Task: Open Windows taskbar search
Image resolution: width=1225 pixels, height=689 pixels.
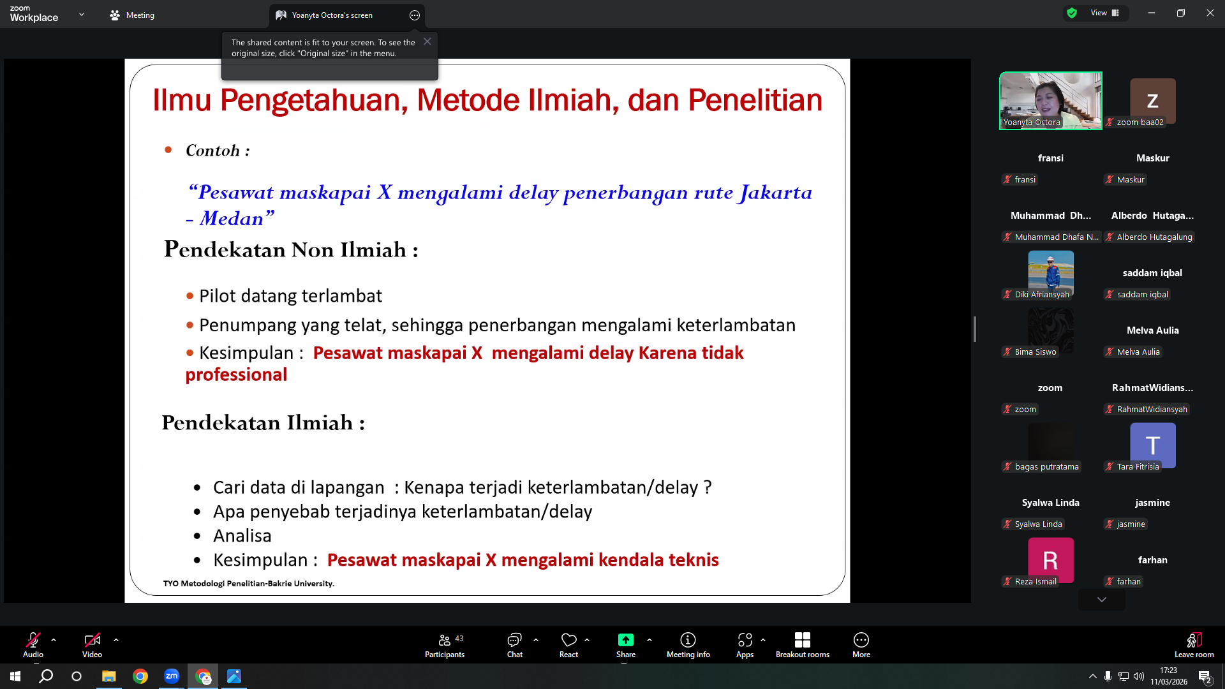Action: point(46,676)
